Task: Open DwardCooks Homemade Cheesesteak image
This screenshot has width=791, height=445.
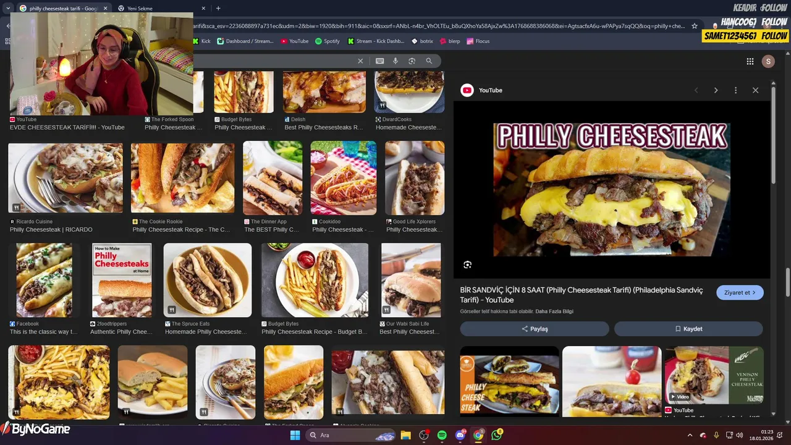Action: [409, 91]
